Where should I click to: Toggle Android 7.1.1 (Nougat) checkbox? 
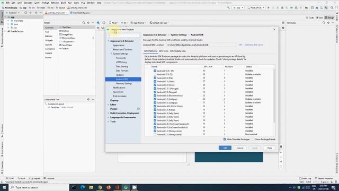(x=155, y=89)
